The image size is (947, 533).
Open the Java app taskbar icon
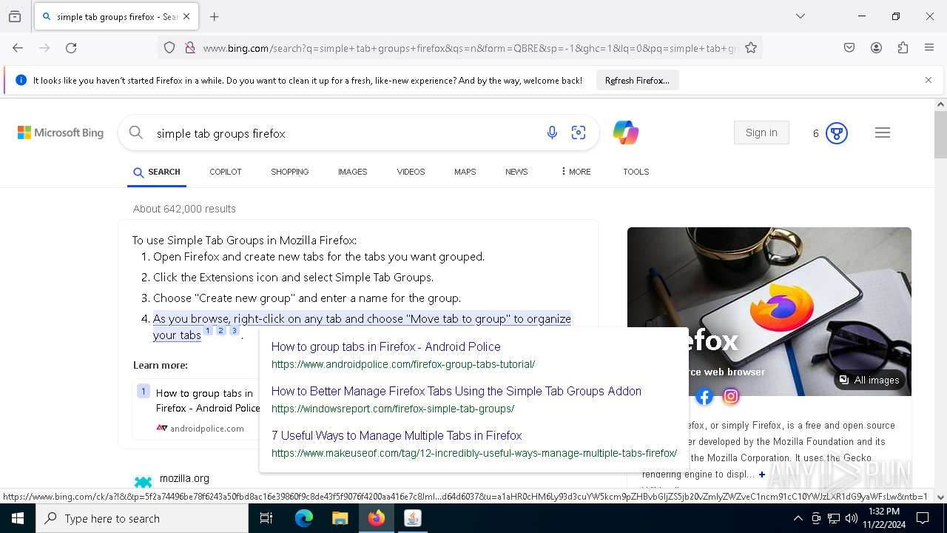click(413, 518)
